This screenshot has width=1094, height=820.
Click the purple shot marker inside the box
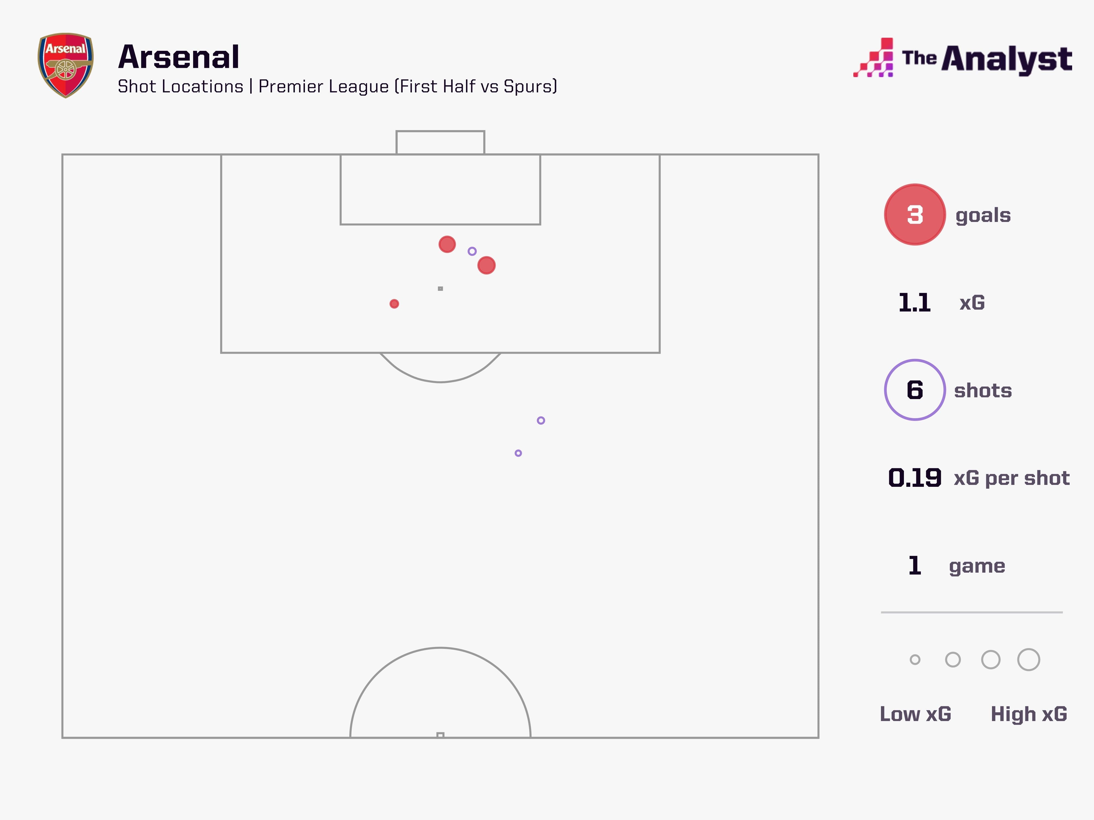coord(472,251)
